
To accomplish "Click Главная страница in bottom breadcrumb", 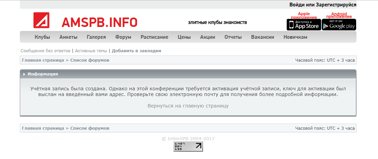I will click(x=43, y=128).
